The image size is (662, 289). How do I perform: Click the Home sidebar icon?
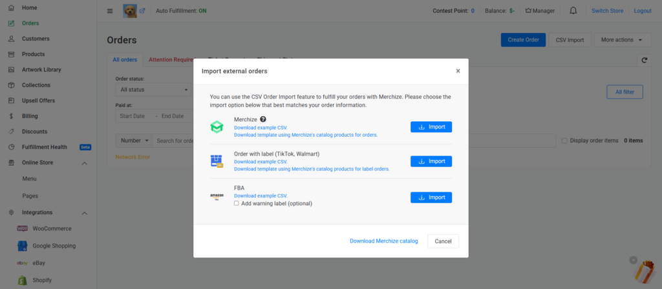pos(12,8)
